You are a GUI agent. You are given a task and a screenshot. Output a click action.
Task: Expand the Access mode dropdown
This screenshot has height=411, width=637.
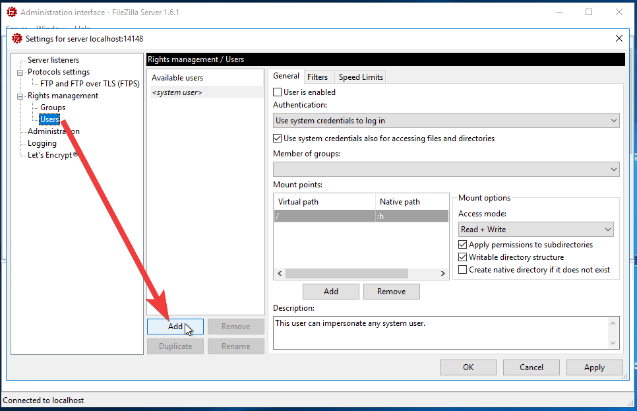pos(536,230)
